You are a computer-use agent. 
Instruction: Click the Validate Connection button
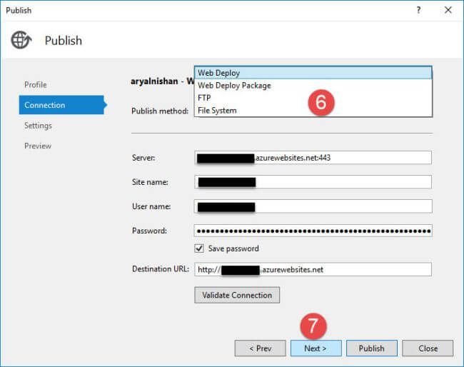coord(237,295)
